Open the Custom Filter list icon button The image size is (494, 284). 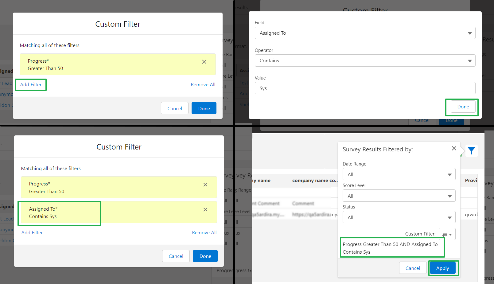tap(447, 234)
